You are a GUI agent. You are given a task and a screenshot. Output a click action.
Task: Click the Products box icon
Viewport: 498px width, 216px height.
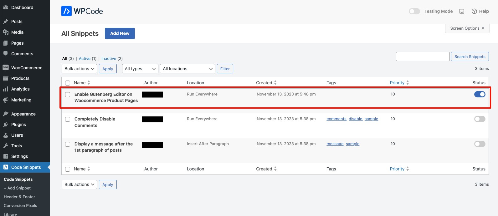tap(6, 78)
